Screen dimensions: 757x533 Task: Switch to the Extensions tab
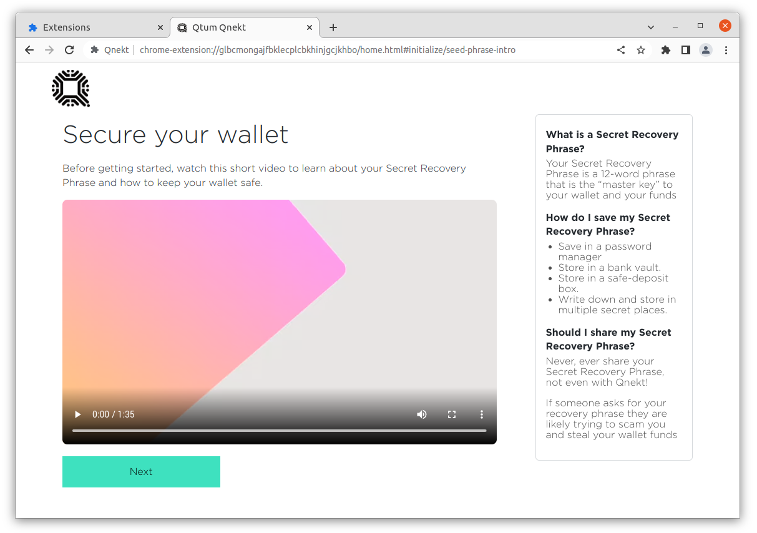[x=95, y=27]
